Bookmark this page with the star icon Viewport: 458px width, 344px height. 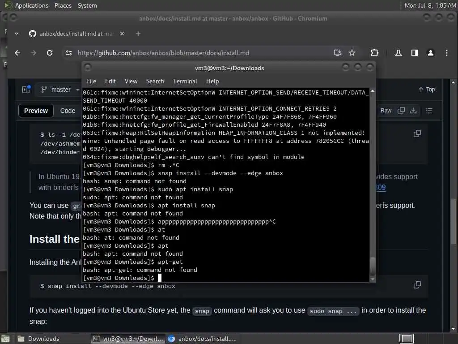click(x=352, y=53)
